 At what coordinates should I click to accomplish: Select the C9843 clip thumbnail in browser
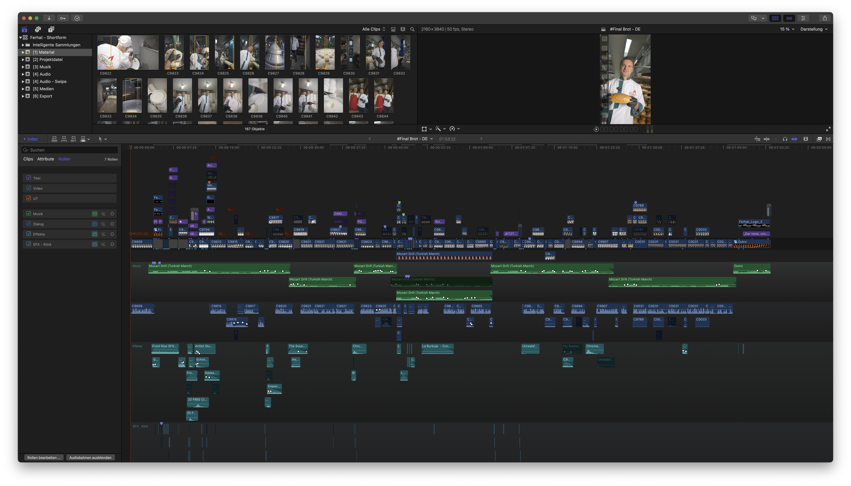358,96
